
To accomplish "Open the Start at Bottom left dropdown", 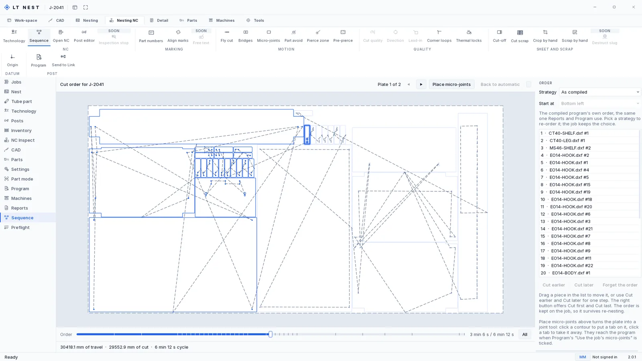I will tap(600, 103).
